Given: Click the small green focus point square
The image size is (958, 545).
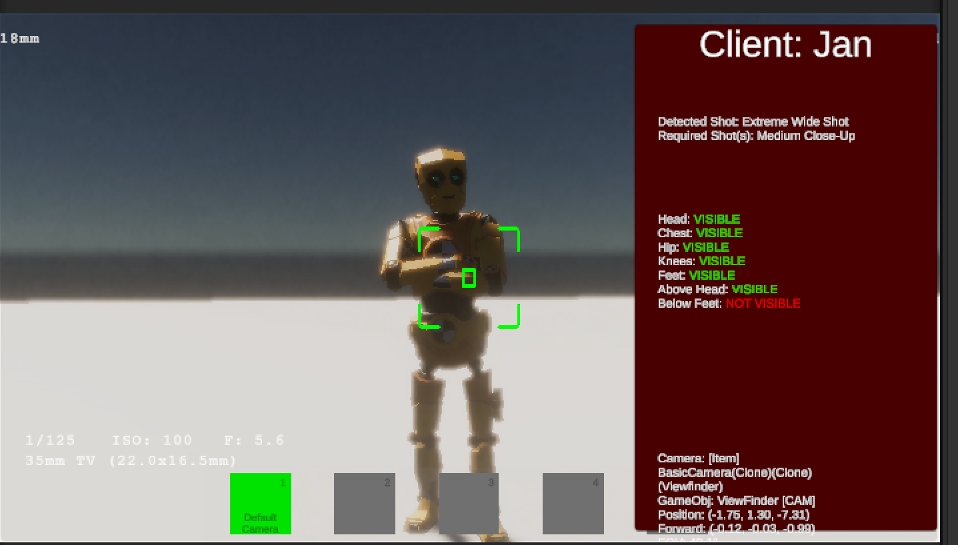Looking at the screenshot, I should [x=469, y=278].
